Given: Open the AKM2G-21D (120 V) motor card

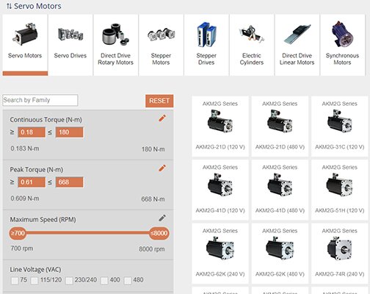Looking at the screenshot, I should point(220,126).
